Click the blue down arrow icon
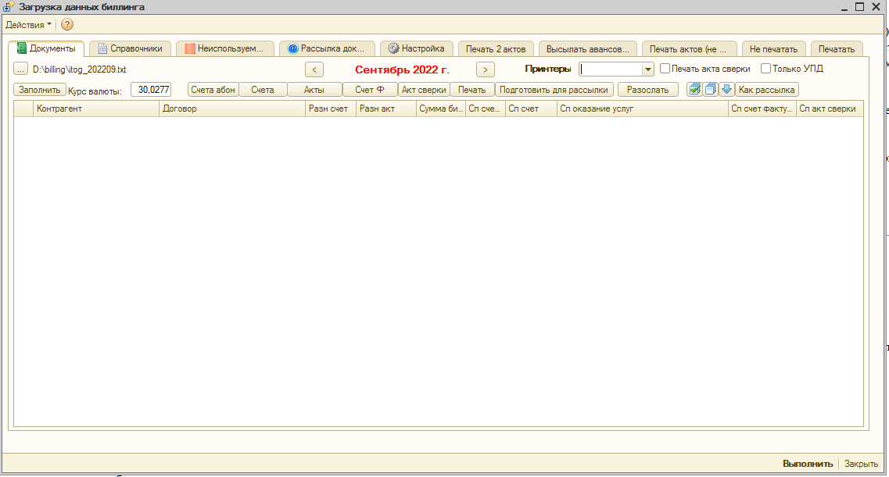The image size is (889, 477). 726,89
